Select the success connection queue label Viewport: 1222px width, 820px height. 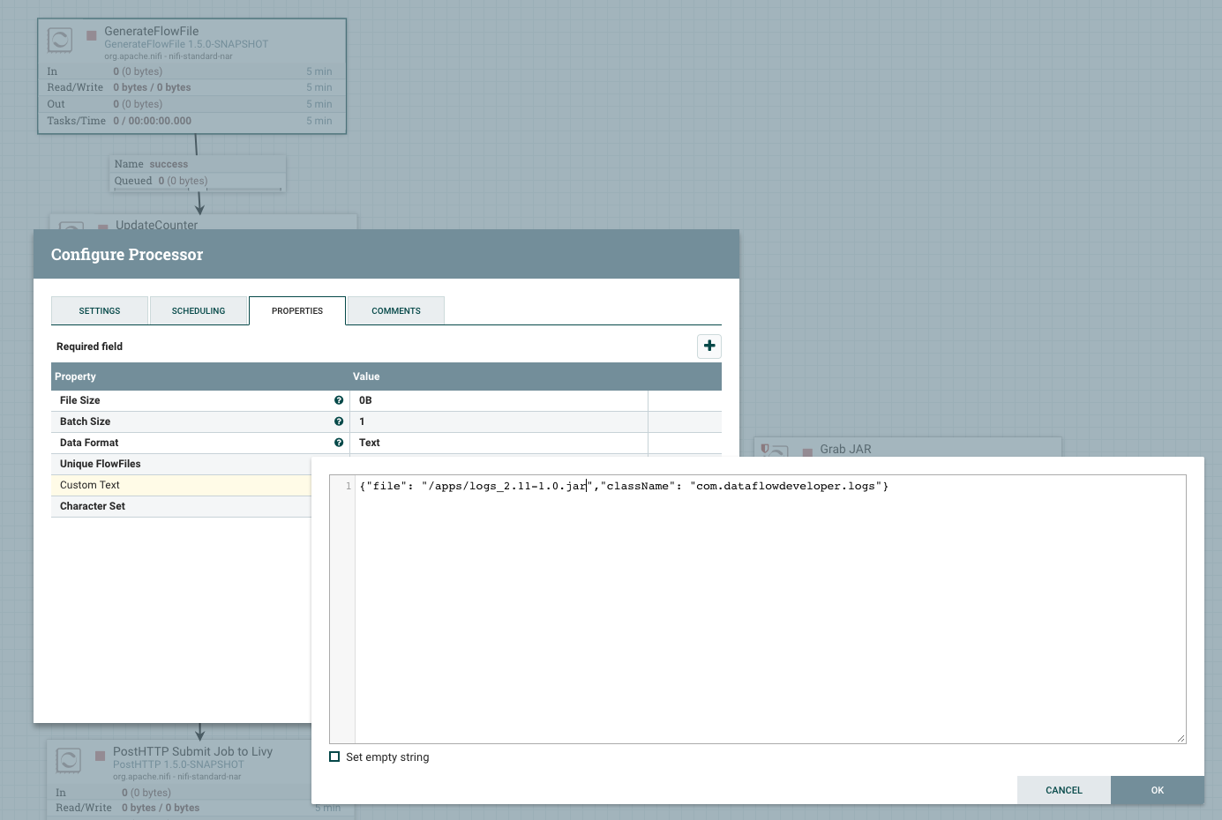point(198,173)
